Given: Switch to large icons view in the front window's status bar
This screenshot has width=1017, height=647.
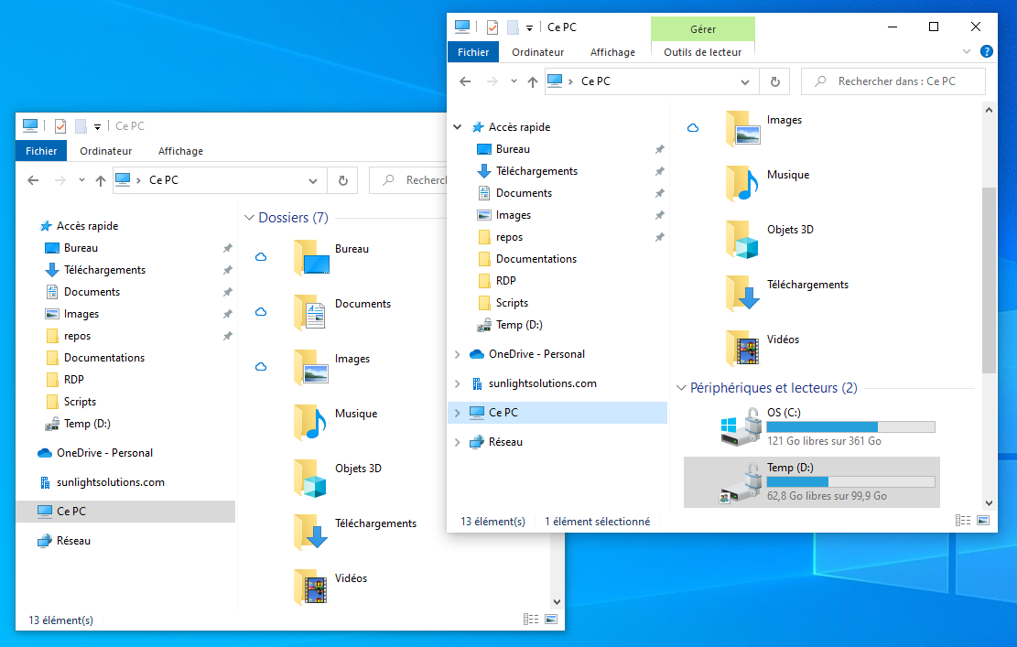Looking at the screenshot, I should [983, 521].
